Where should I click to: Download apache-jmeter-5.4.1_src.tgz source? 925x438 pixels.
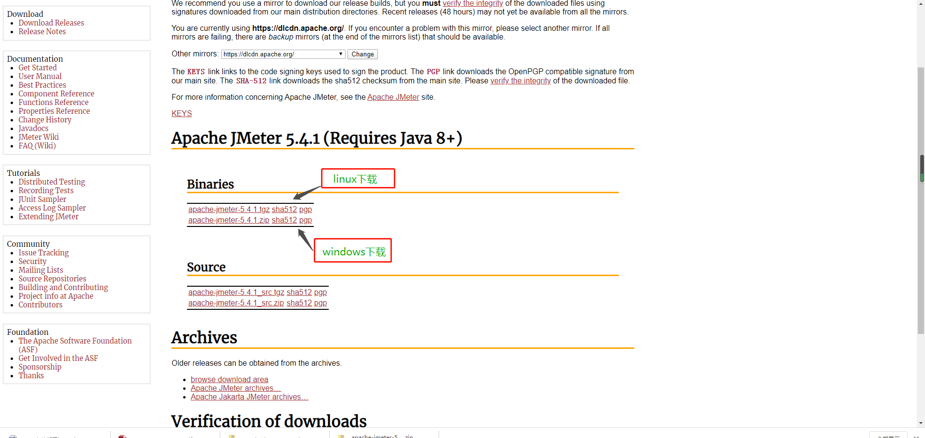(x=236, y=292)
